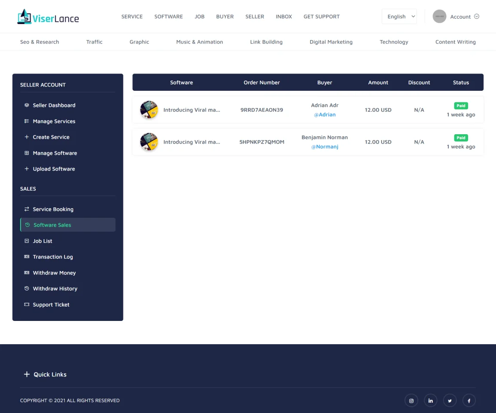
Task: Open Manage Software in sidebar
Action: tap(67, 153)
